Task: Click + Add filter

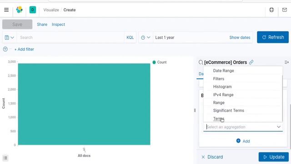Action: [24, 49]
